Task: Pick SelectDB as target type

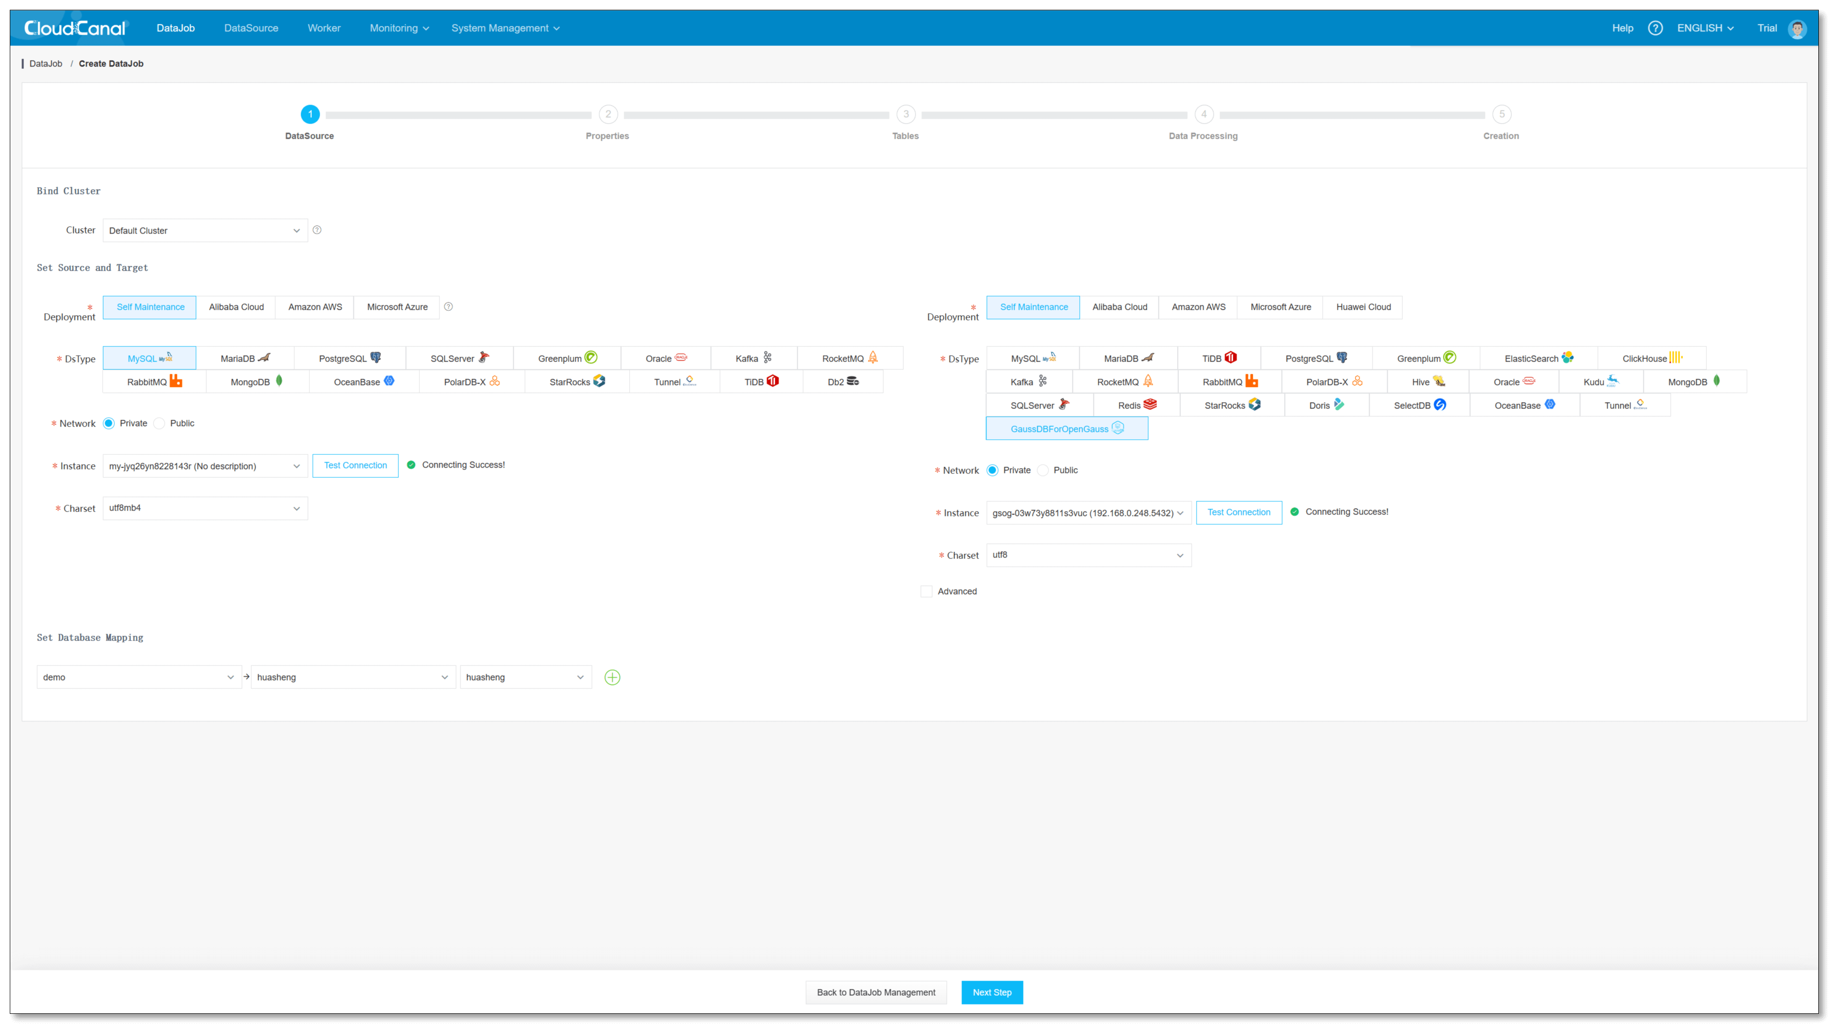Action: pos(1419,406)
